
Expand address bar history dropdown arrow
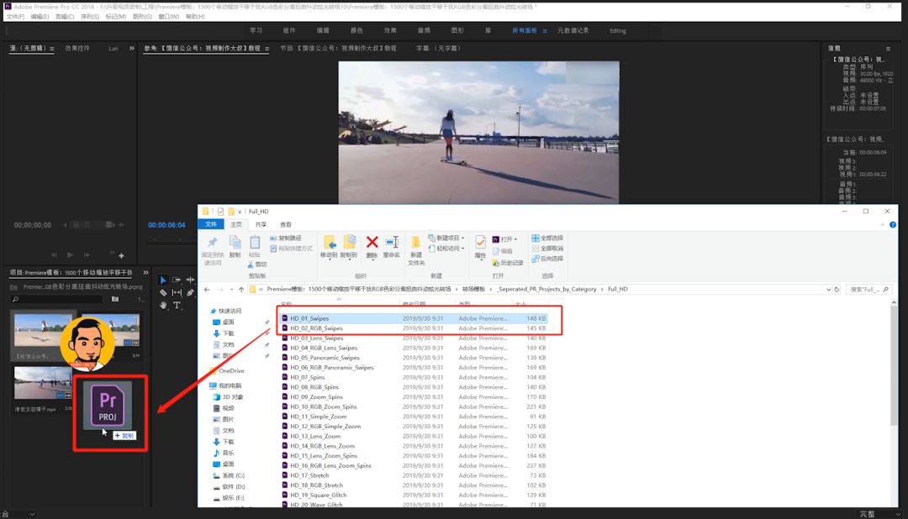point(829,289)
